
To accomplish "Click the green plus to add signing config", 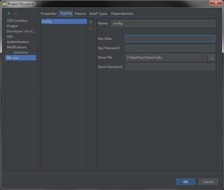I will (91, 22).
